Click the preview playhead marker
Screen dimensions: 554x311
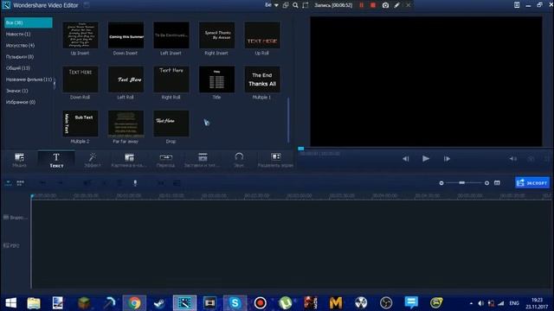[300, 149]
